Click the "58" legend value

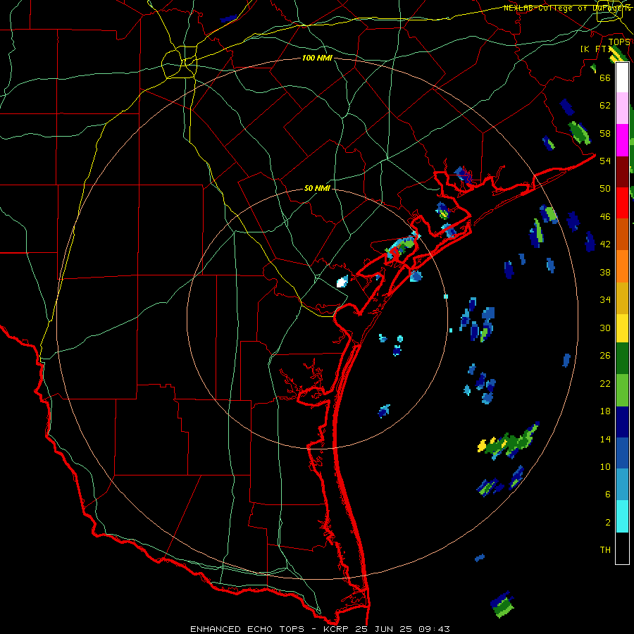(x=605, y=133)
